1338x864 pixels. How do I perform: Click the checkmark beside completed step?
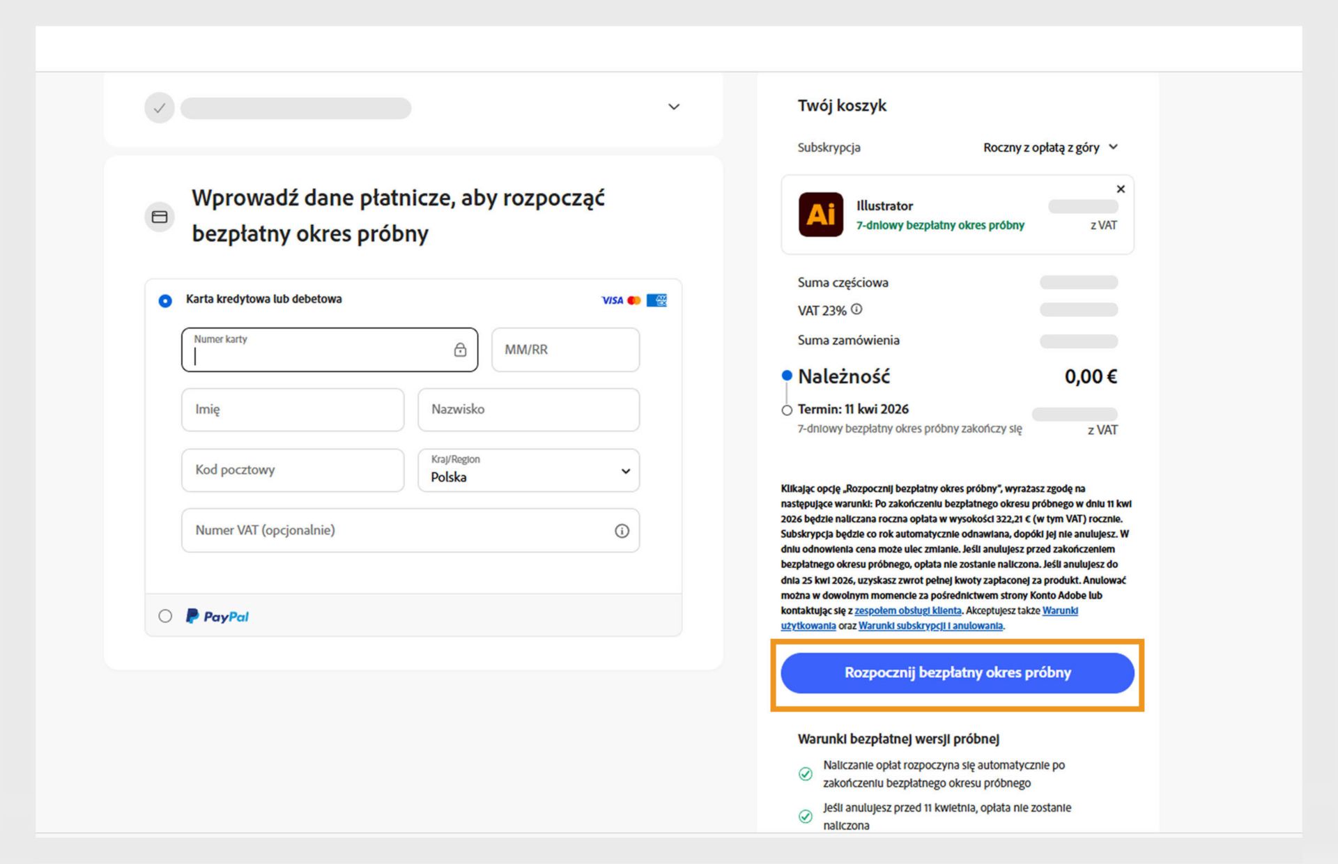click(159, 107)
